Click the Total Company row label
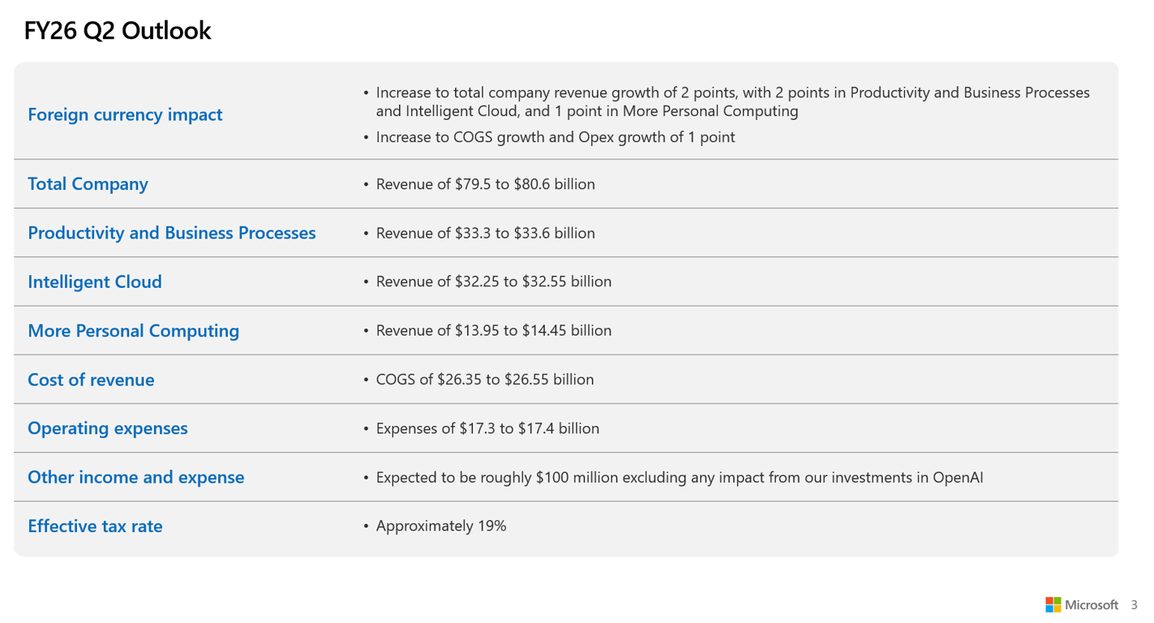Screen dimensions: 1154x623 [x=88, y=184]
